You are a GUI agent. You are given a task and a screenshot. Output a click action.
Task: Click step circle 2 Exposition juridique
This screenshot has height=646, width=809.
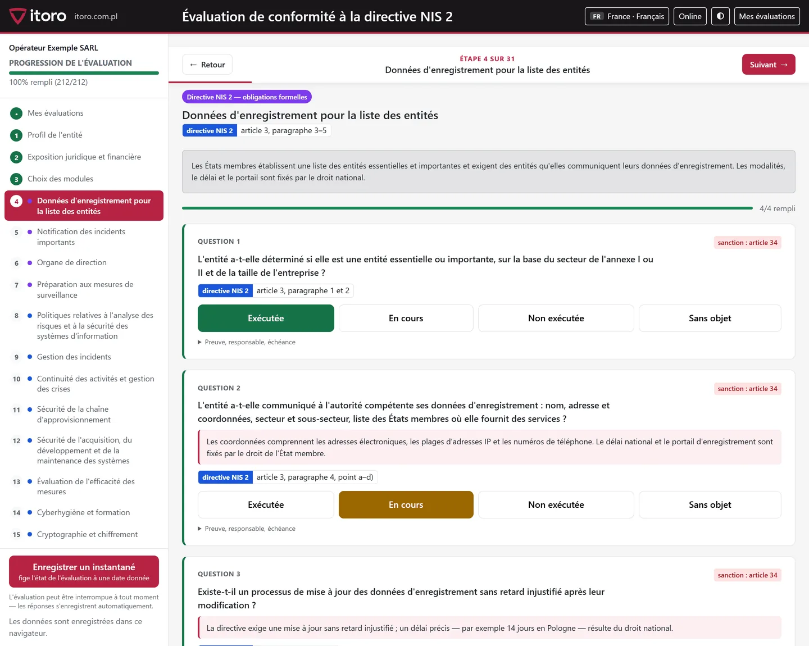tap(16, 157)
